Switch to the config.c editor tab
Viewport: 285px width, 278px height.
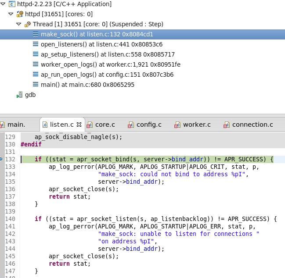click(x=145, y=125)
